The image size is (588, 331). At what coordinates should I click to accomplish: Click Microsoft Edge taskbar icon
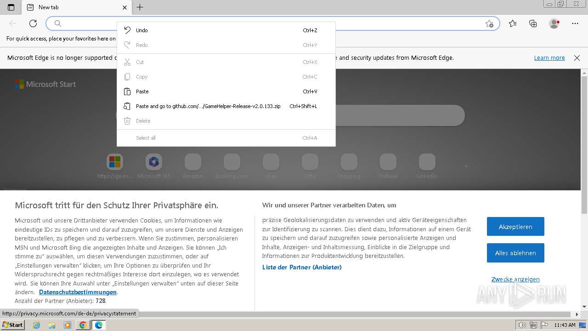click(x=98, y=325)
